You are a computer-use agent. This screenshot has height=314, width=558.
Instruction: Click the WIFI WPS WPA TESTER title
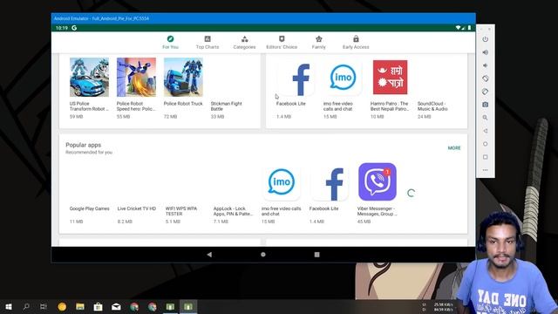pos(180,211)
